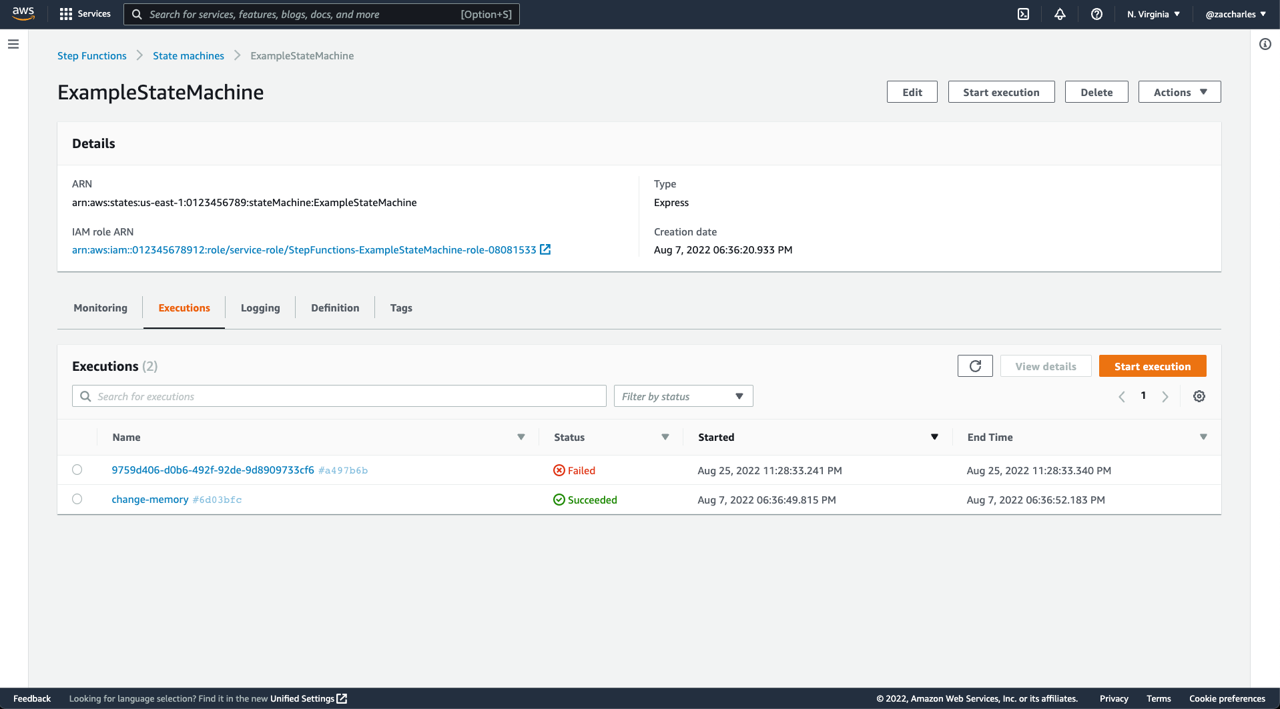Click the Succeeded status cell
1280x709 pixels.
585,500
